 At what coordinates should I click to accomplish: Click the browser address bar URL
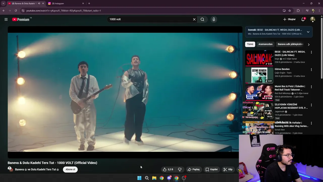[x=64, y=11]
